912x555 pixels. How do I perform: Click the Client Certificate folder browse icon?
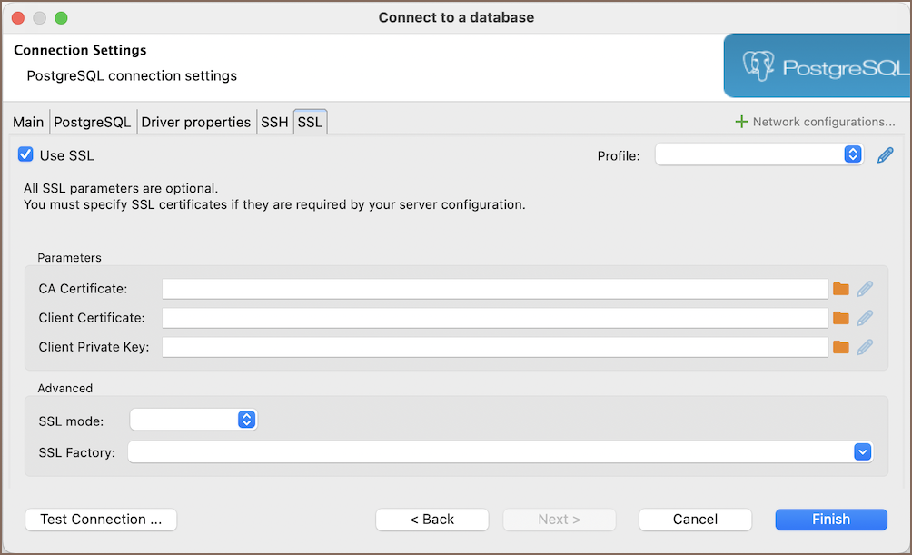click(840, 318)
